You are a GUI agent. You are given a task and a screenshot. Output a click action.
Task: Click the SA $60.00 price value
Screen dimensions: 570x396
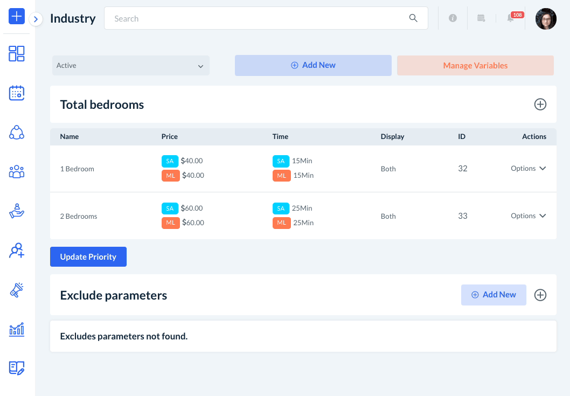(x=192, y=208)
